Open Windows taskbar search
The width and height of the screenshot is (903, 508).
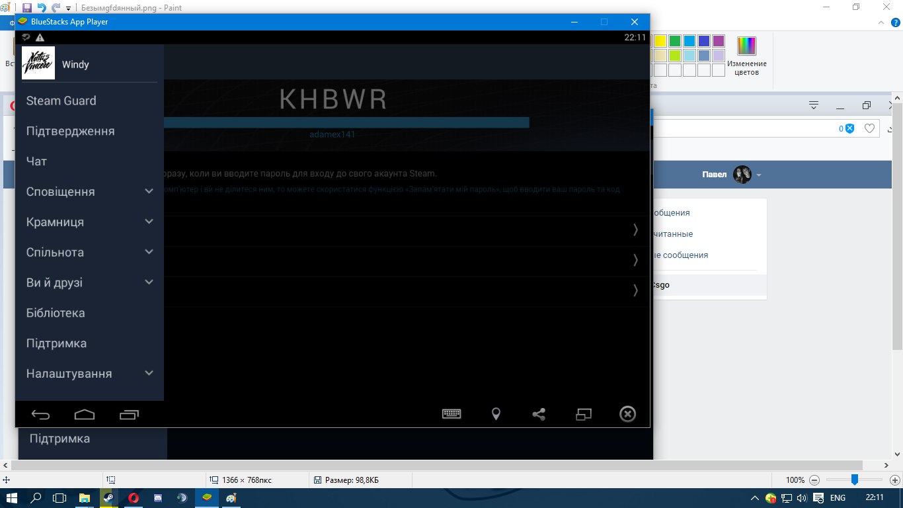pos(36,498)
